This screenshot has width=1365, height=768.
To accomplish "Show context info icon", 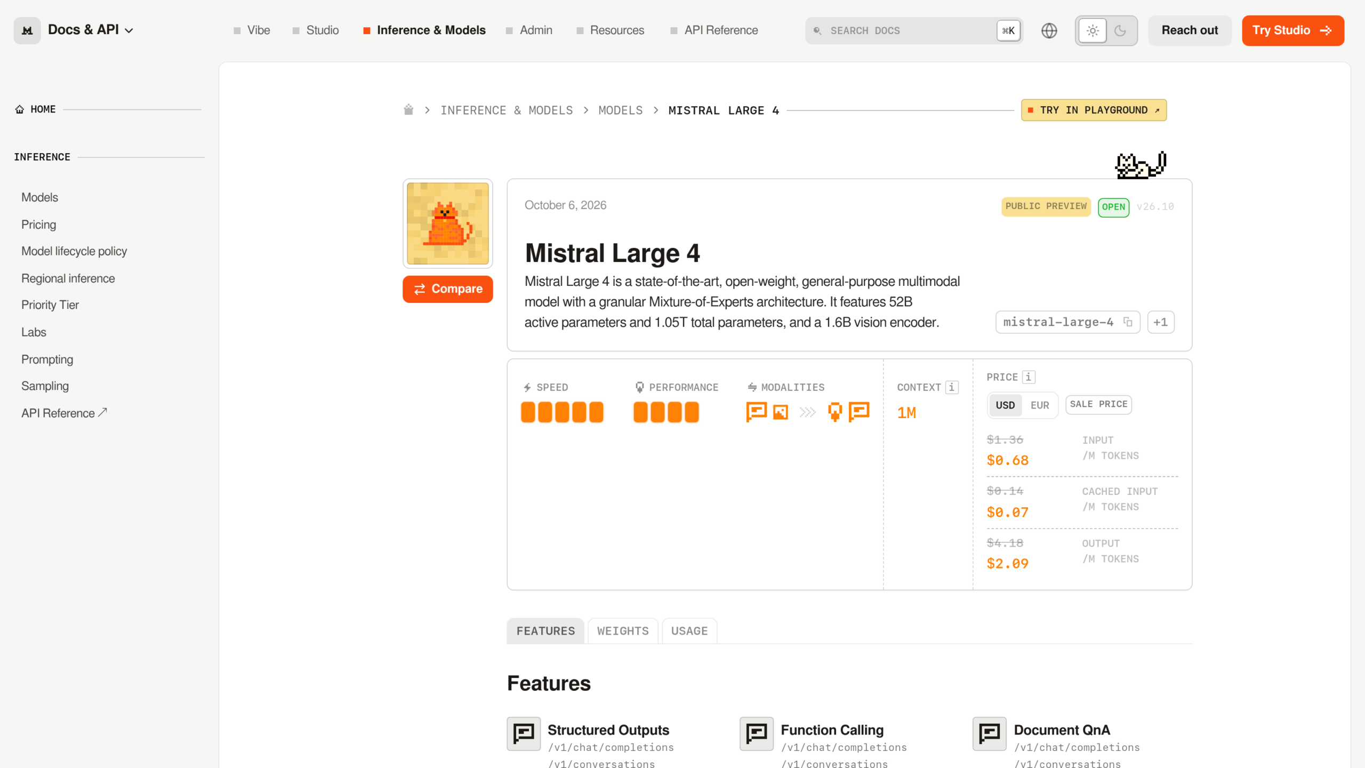I will [x=952, y=387].
